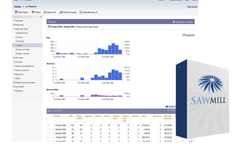Open the Days of week report
249x144 pixels.
24,49
